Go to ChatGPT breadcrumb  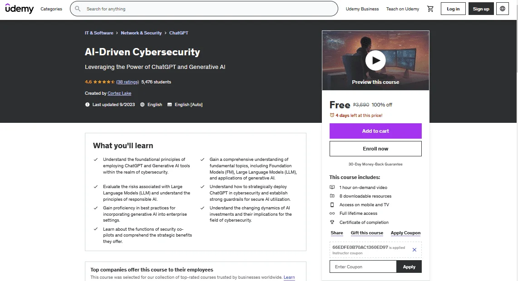point(179,33)
